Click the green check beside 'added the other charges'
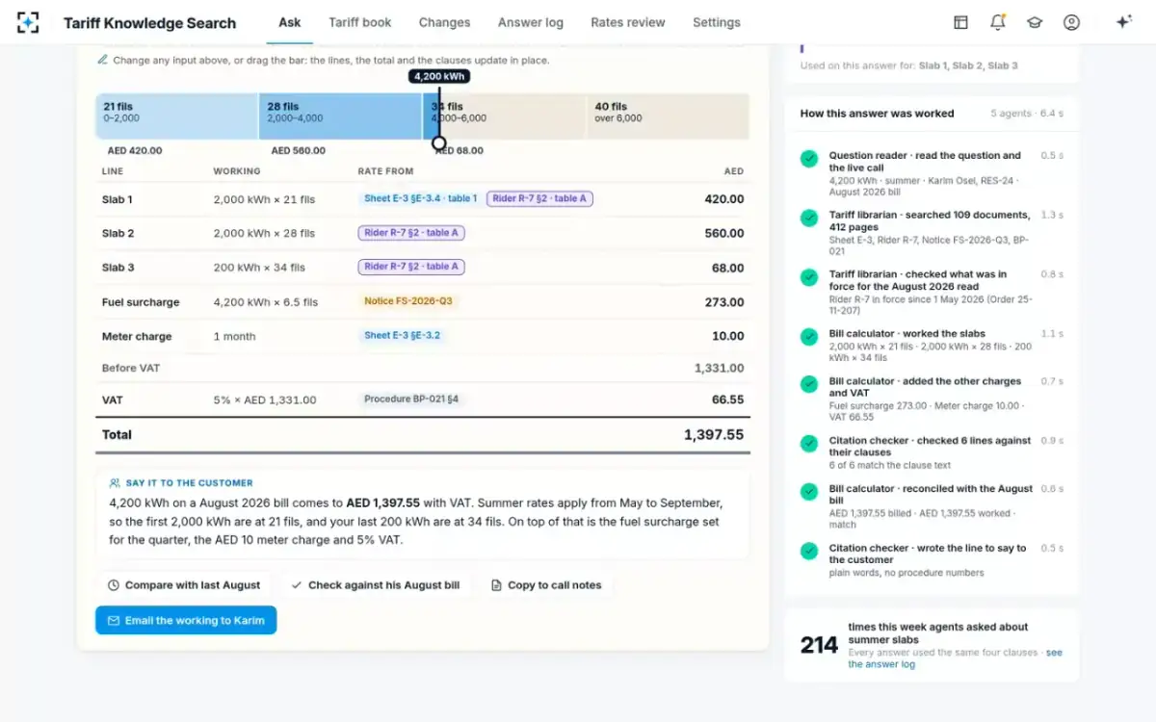 pyautogui.click(x=809, y=383)
